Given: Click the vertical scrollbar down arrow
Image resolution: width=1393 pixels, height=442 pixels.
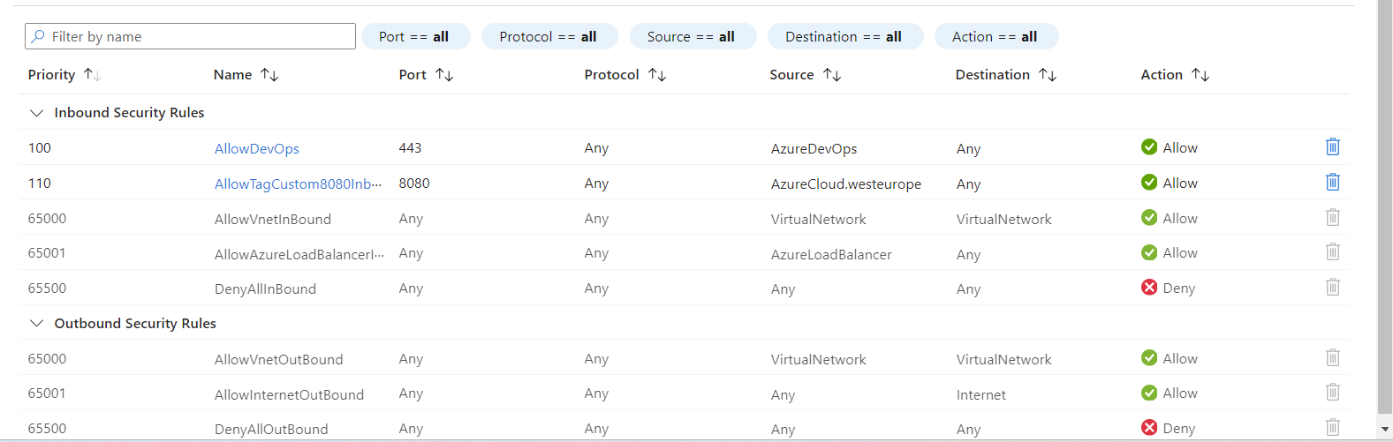Looking at the screenshot, I should [1385, 429].
